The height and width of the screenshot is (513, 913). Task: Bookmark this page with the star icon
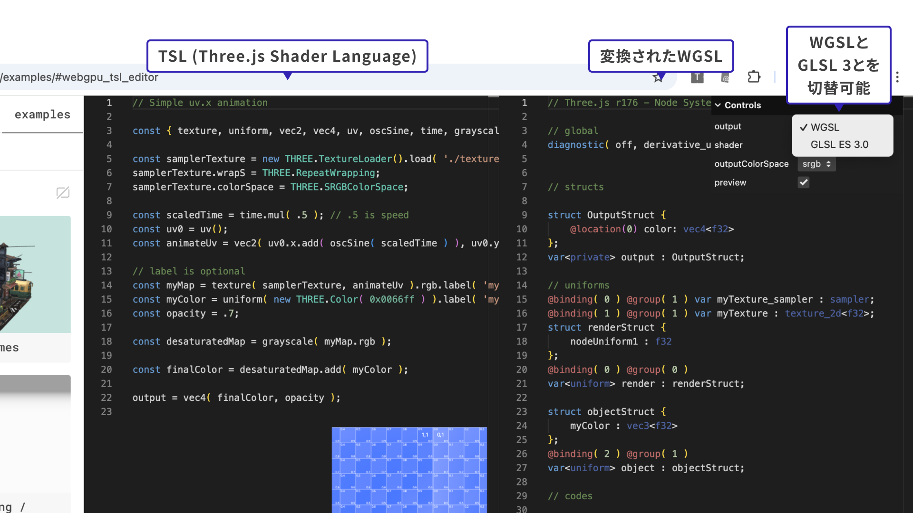(x=658, y=77)
